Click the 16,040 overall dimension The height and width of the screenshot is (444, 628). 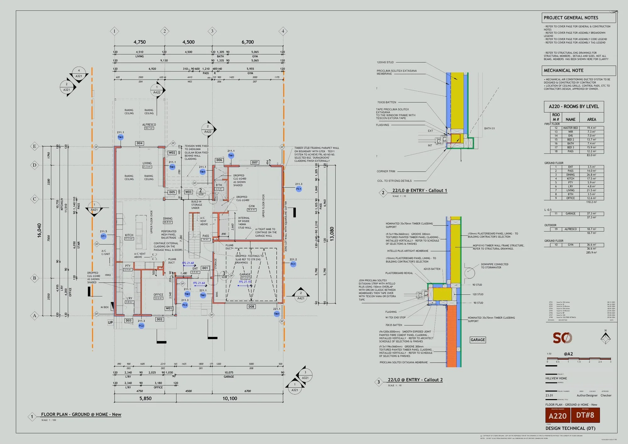39,230
